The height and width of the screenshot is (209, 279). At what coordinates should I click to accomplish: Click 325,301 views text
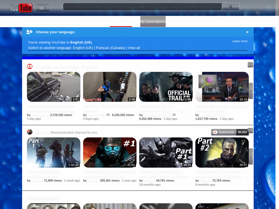pos(110,181)
